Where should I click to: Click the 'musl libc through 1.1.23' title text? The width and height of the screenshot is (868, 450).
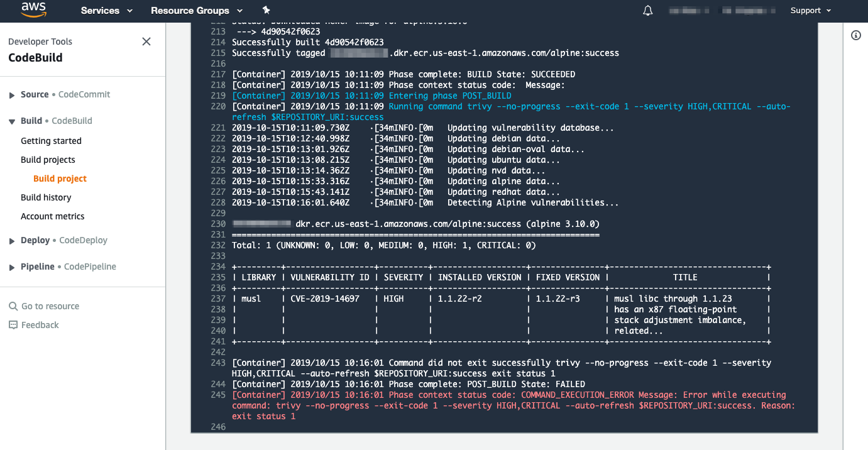point(673,299)
